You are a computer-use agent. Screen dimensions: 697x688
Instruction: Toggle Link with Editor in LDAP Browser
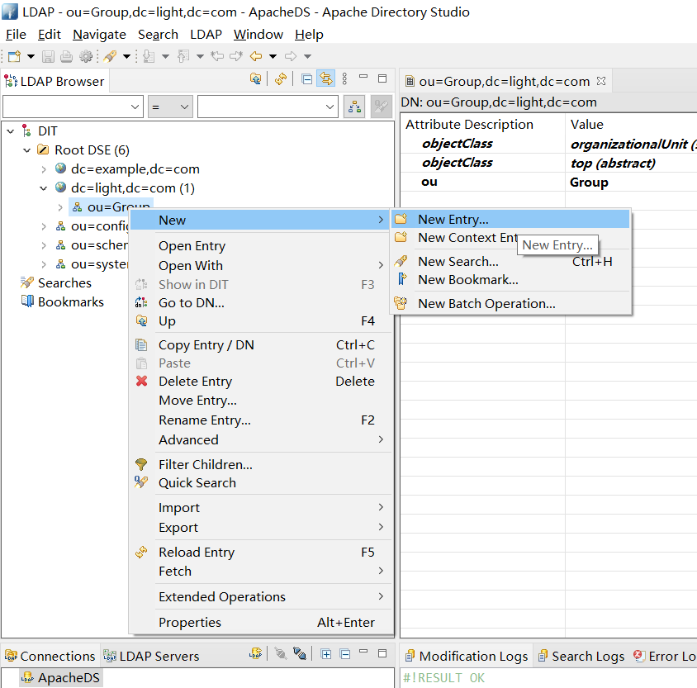326,79
